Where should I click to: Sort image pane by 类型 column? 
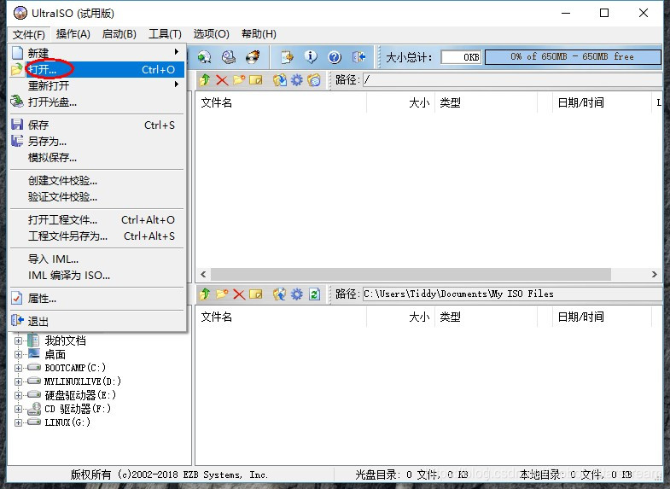point(486,102)
